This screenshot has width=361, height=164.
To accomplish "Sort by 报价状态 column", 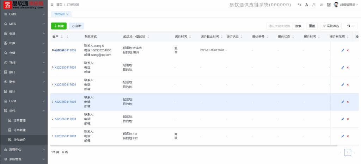I will point(293,37).
